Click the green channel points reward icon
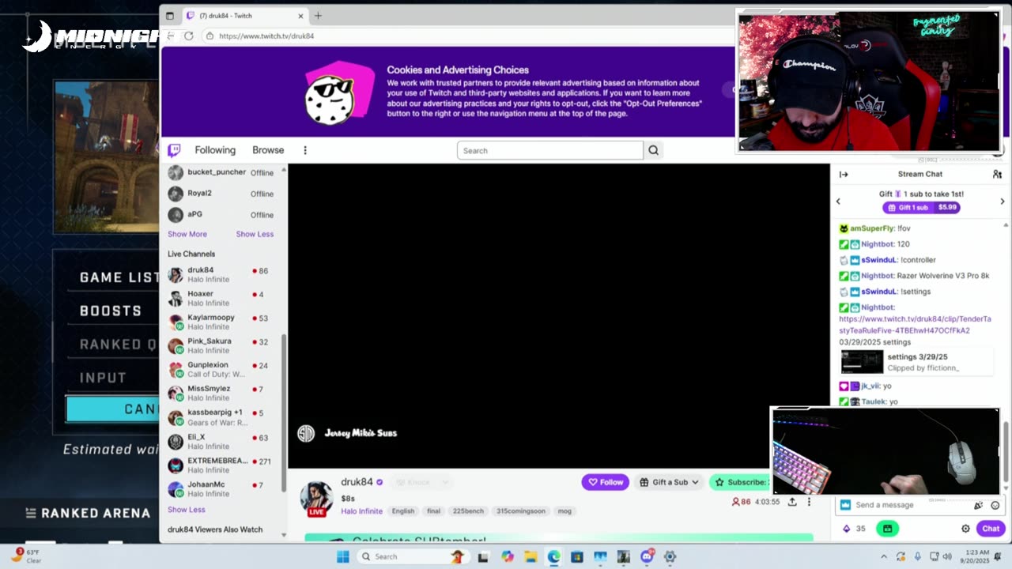Viewport: 1012px width, 569px height. pos(887,529)
